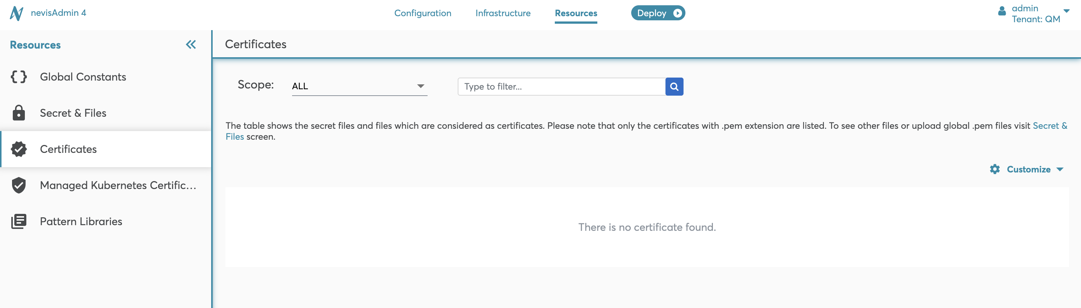
Task: Expand the Customize dropdown arrow
Action: point(1060,169)
